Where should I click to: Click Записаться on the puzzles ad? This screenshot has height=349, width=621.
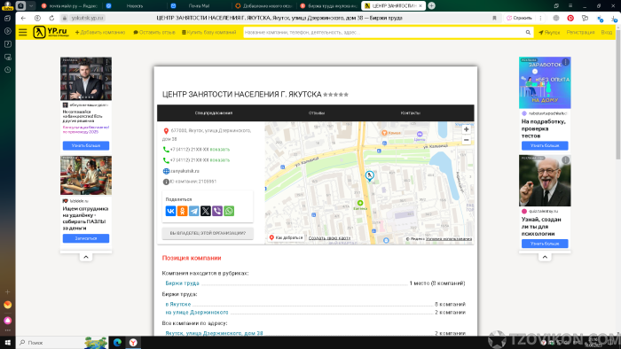(x=86, y=238)
